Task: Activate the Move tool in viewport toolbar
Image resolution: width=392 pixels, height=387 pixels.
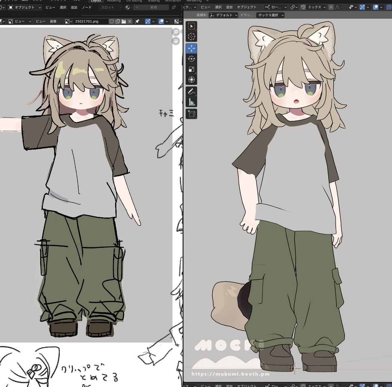Action: pyautogui.click(x=191, y=48)
